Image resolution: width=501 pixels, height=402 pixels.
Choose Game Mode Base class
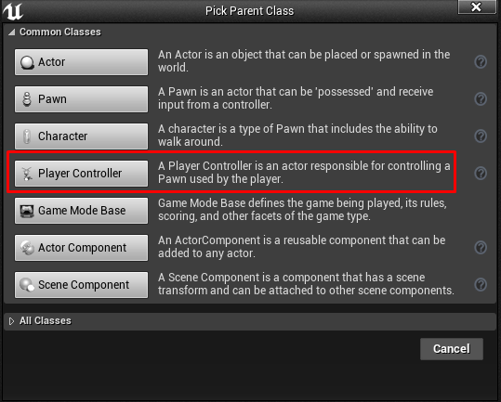(x=81, y=211)
